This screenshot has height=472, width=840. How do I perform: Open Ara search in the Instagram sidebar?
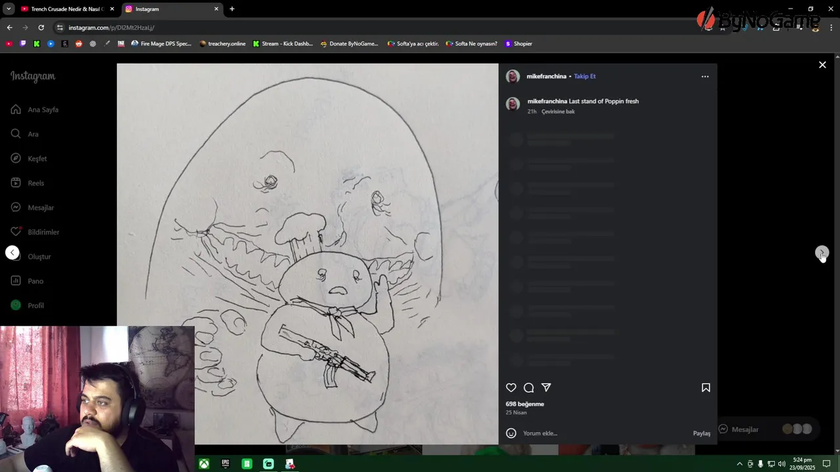25,134
